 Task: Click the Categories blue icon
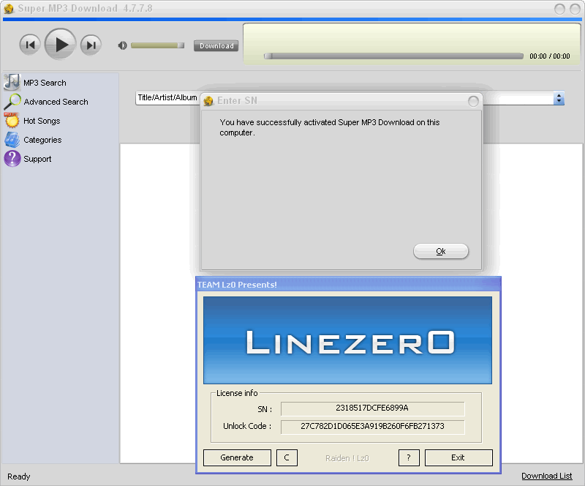point(12,139)
